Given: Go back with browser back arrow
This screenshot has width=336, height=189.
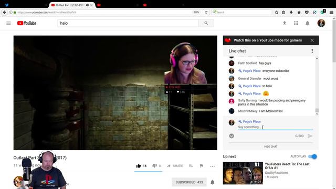Looking at the screenshot, I should (5, 12).
